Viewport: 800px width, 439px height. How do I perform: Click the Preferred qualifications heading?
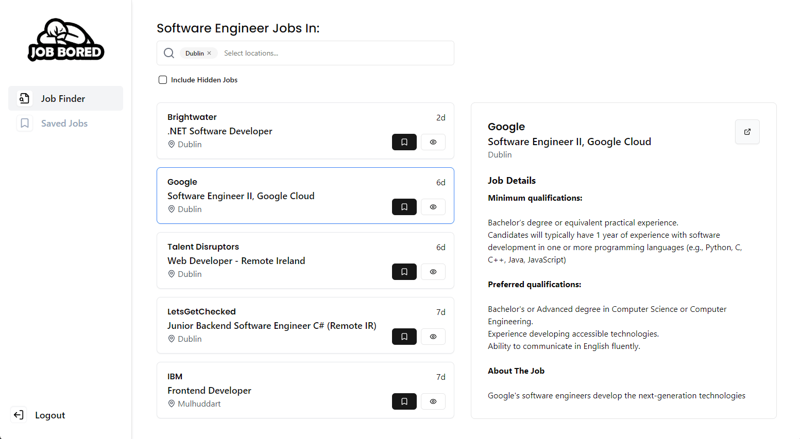point(534,284)
